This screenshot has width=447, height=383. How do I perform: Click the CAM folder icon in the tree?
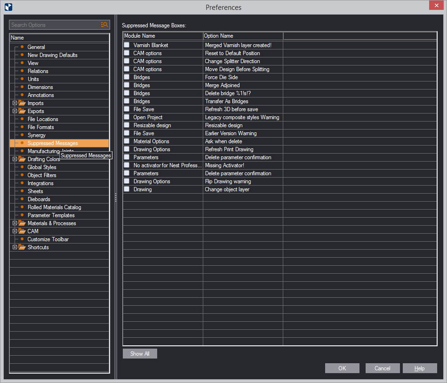pyautogui.click(x=22, y=231)
